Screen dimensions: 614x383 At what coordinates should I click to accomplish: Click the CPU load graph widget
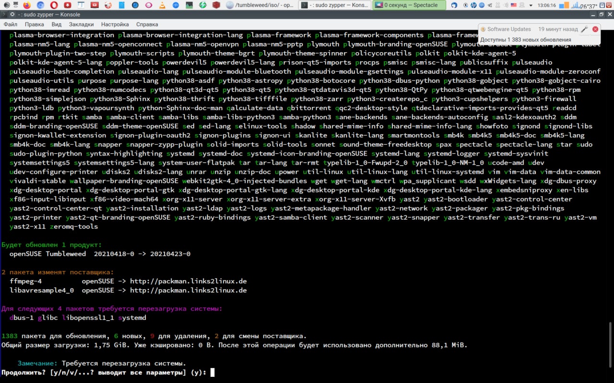[575, 5]
